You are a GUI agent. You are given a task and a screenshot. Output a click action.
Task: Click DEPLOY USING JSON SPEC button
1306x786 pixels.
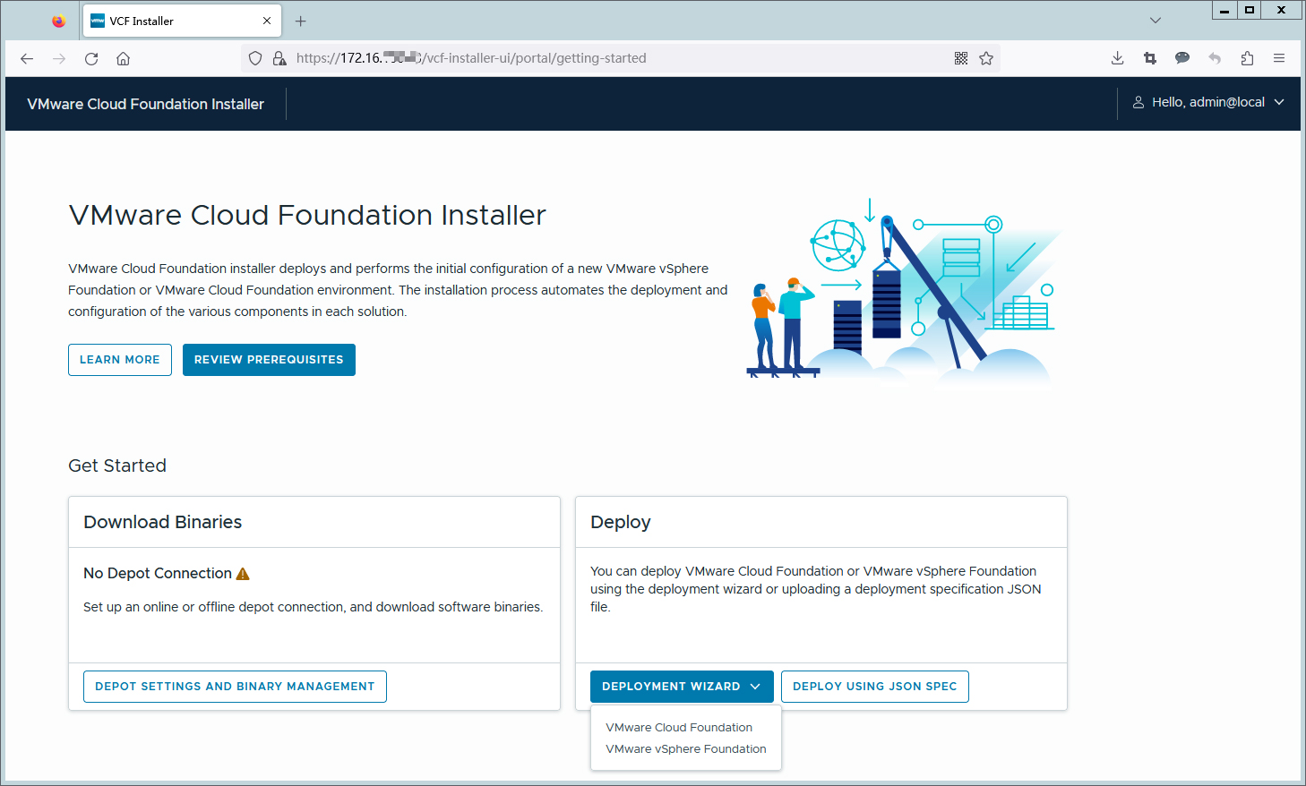point(875,687)
